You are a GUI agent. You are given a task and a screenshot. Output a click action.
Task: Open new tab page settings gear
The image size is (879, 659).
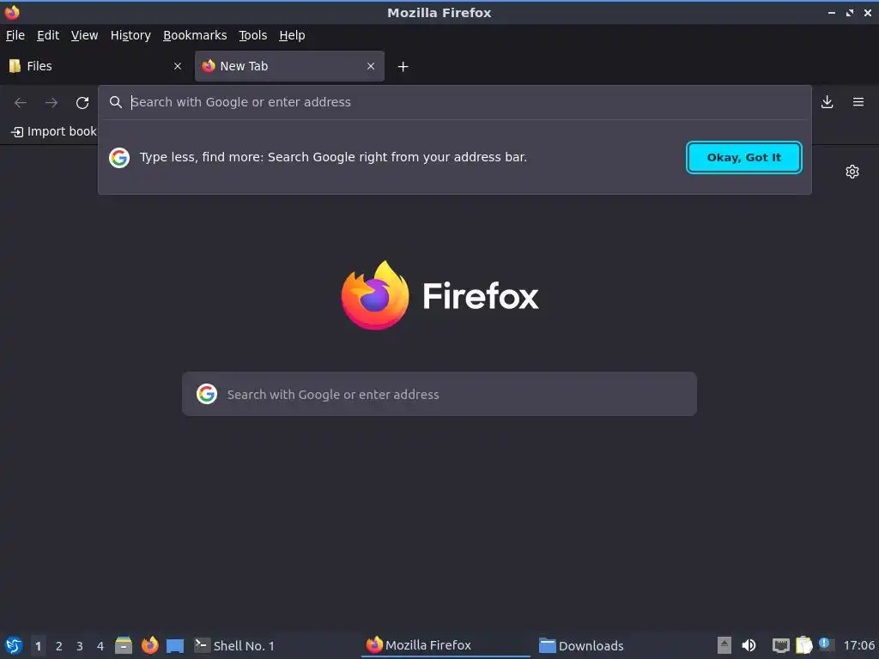click(852, 172)
